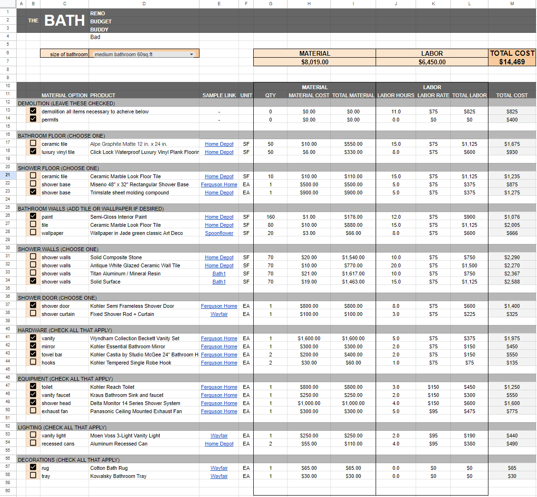Click the 'Antique White Glazed Ceramic Wall Tile' cell
Image resolution: width=537 pixels, height=497 pixels.
coord(144,265)
